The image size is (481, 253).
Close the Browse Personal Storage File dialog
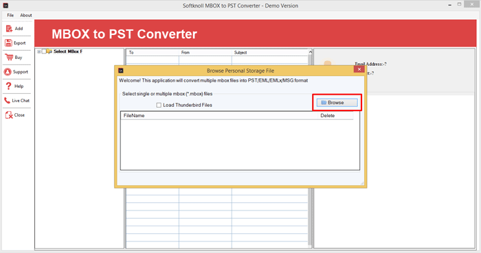(x=359, y=69)
